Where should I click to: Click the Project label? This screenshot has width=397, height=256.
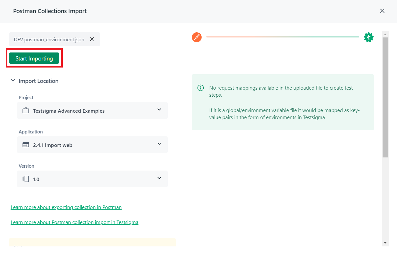click(26, 97)
